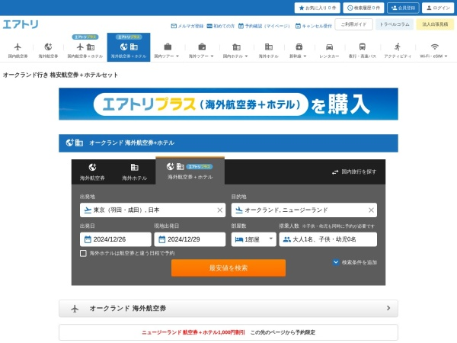Click ログイン login button

point(438,8)
